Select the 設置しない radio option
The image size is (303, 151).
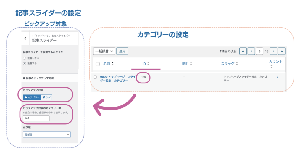[x=25, y=58]
